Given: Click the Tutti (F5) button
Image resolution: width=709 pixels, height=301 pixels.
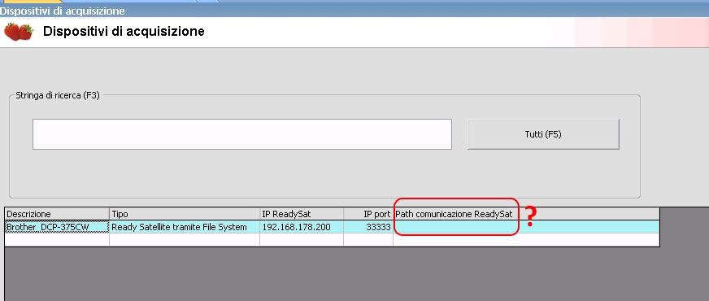Looking at the screenshot, I should tap(543, 134).
